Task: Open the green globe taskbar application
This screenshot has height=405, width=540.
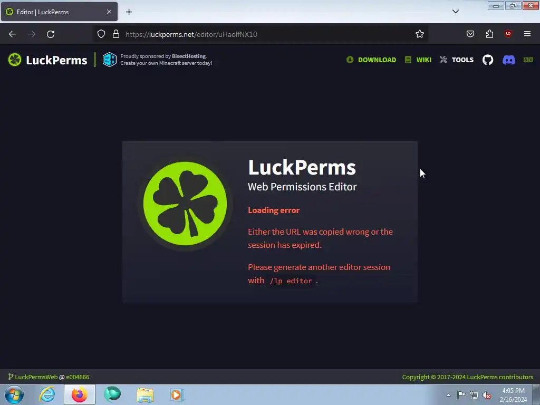Action: [112, 394]
